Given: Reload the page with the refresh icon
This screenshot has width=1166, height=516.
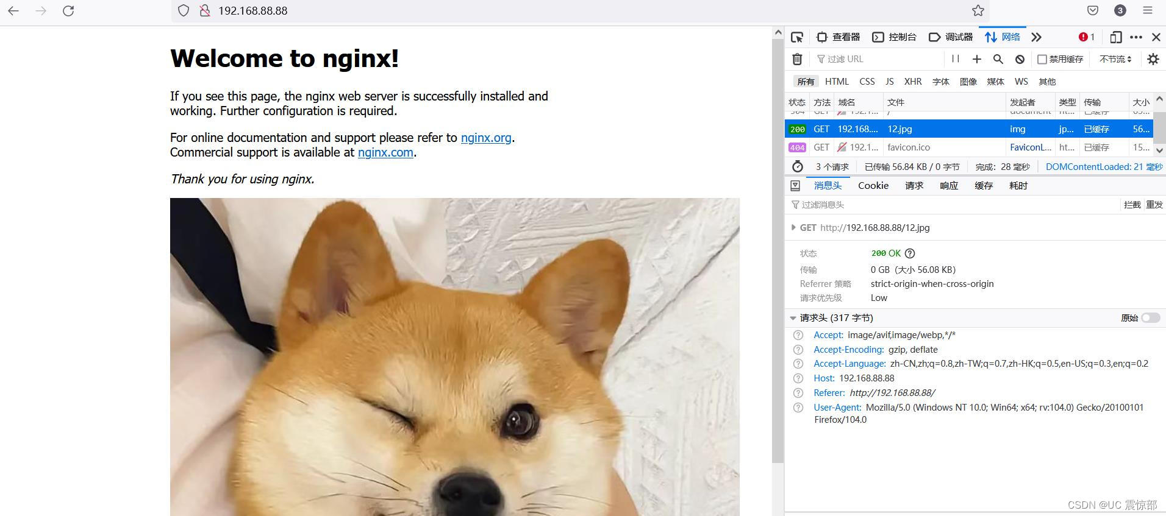Looking at the screenshot, I should coord(68,10).
